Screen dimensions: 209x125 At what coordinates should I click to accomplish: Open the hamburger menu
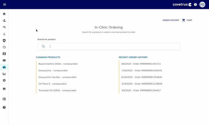[x=4, y=4]
